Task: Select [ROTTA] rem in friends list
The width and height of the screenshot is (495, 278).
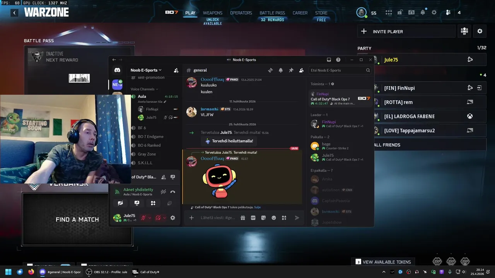Action: point(429,102)
